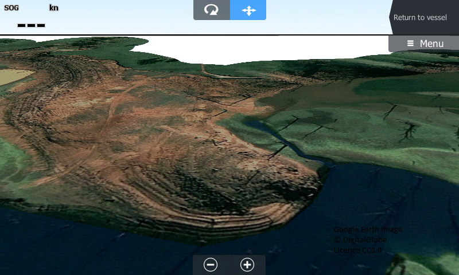Select the rotate view mode icon

click(x=212, y=10)
